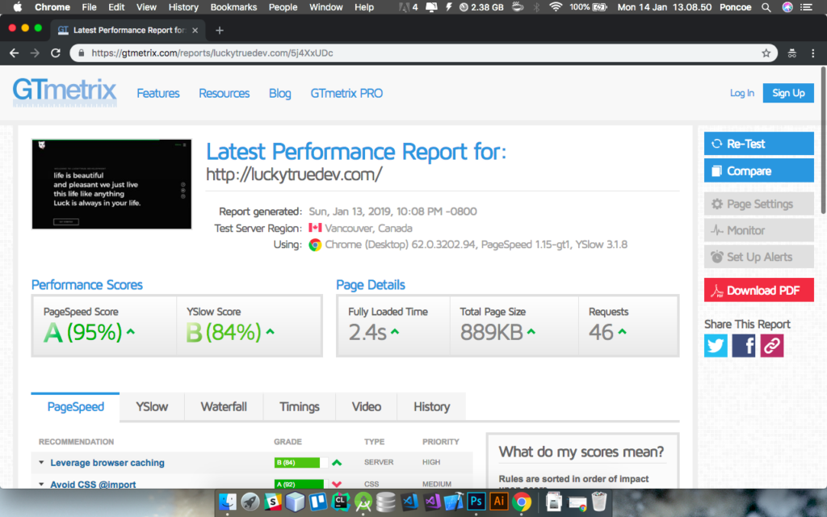Reload the page with the refresh icon
The width and height of the screenshot is (827, 517).
[x=56, y=53]
